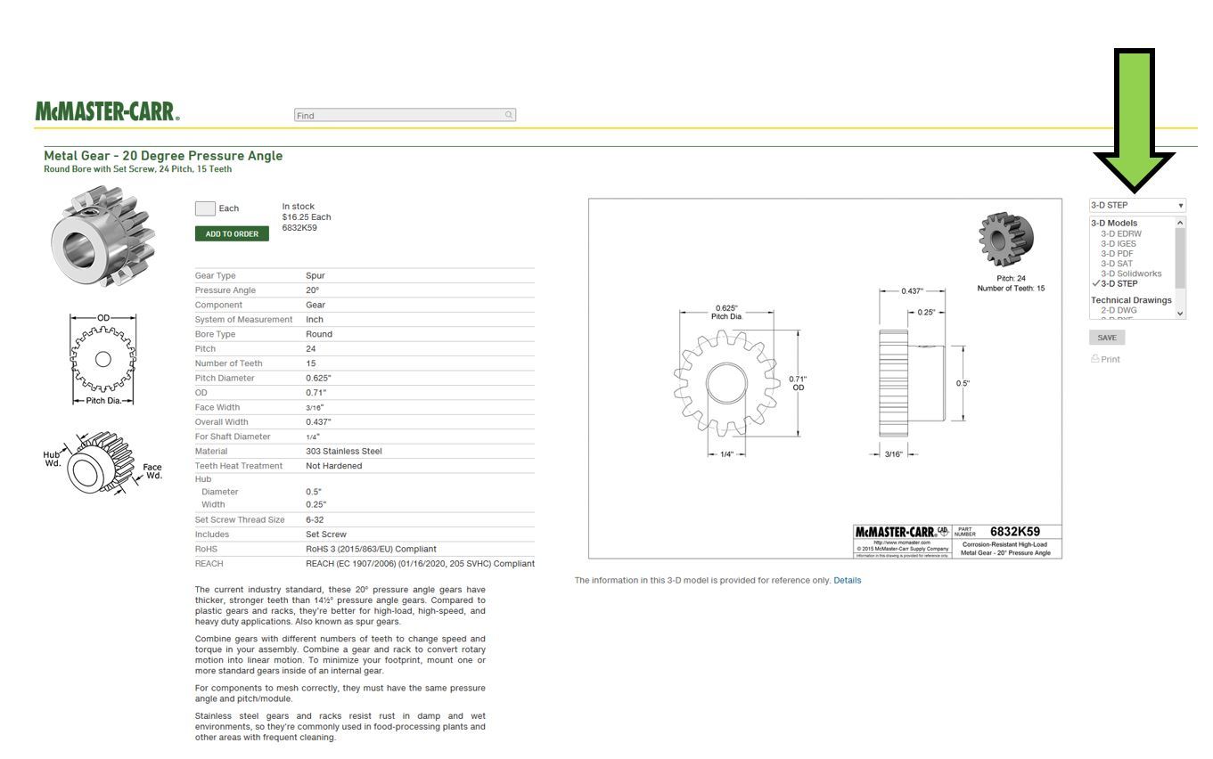Click the 303 Stainless Steel material value
This screenshot has width=1213, height=759.
pyautogui.click(x=344, y=451)
